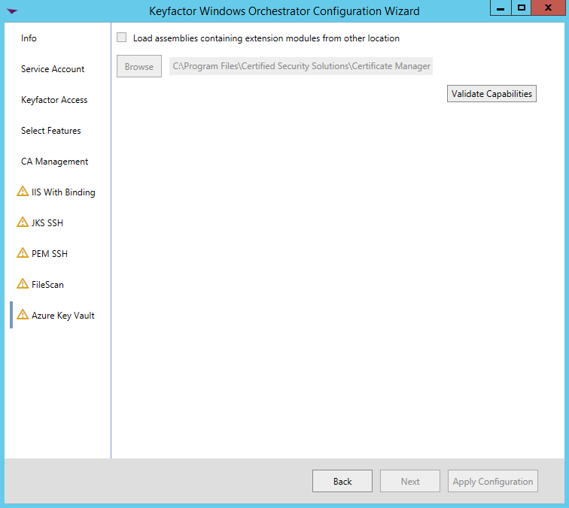Click the Next button
The width and height of the screenshot is (569, 508).
[x=410, y=481]
